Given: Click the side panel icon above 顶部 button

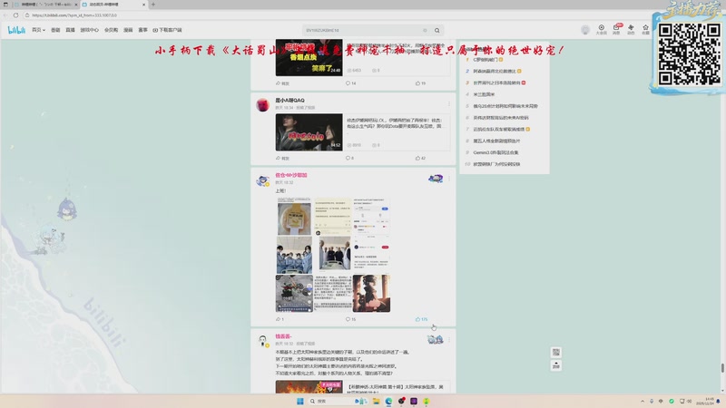Looking at the screenshot, I should click(x=556, y=353).
